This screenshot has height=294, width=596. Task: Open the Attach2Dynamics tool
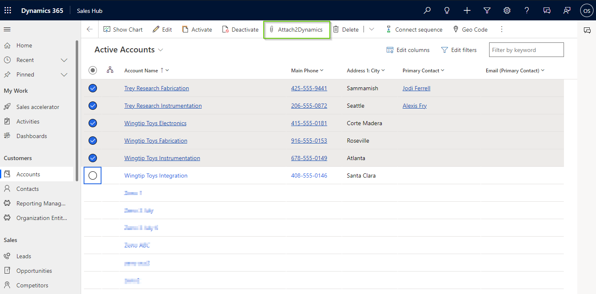(x=297, y=29)
